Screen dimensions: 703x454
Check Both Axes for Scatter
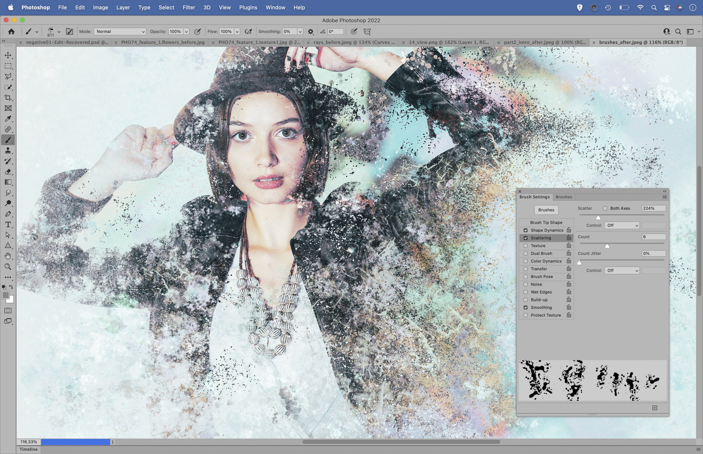click(605, 208)
